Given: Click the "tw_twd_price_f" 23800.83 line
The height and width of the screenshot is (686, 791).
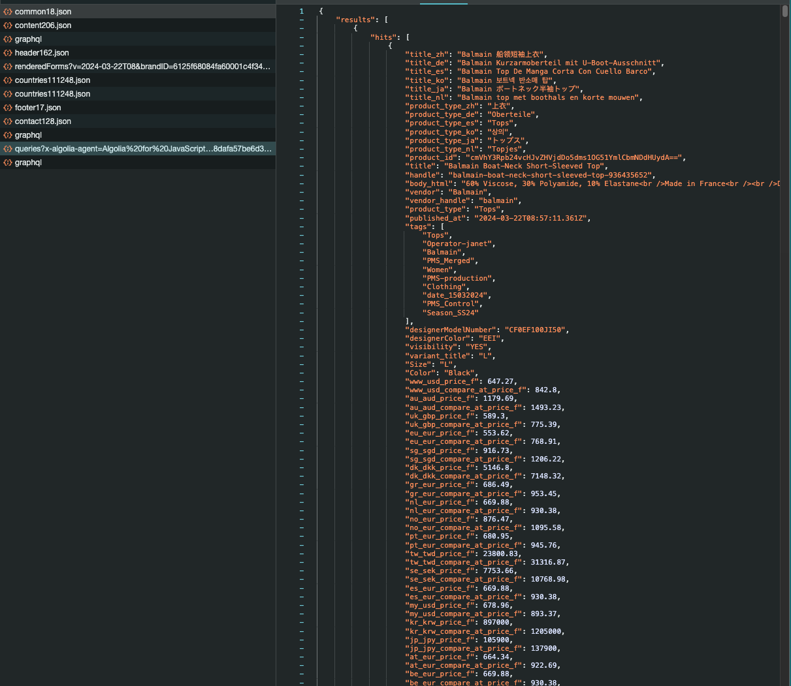Looking at the screenshot, I should click(463, 553).
